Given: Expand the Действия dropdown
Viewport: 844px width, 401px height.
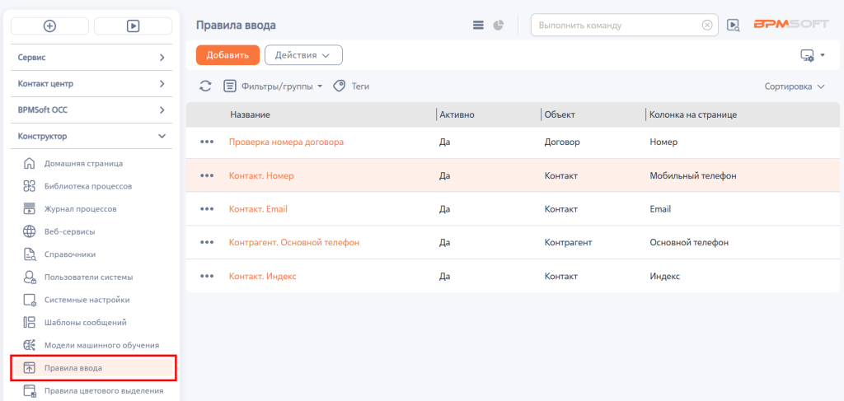Looking at the screenshot, I should [303, 55].
